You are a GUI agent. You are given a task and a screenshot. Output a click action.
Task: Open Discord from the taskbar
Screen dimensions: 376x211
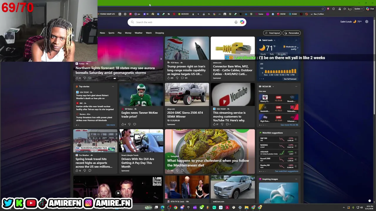[x=182, y=207]
